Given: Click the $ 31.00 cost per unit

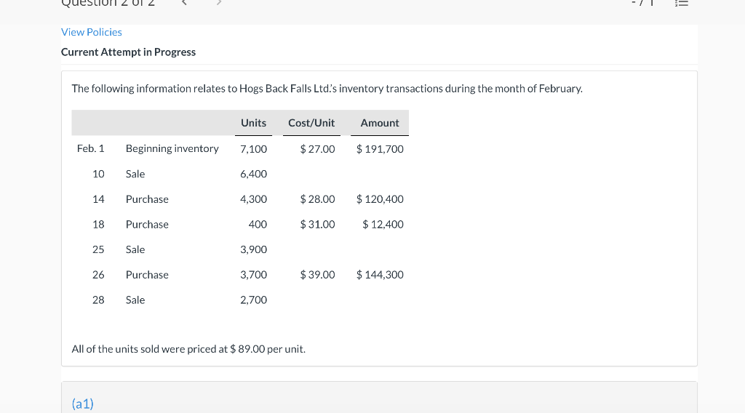Looking at the screenshot, I should coord(317,225).
